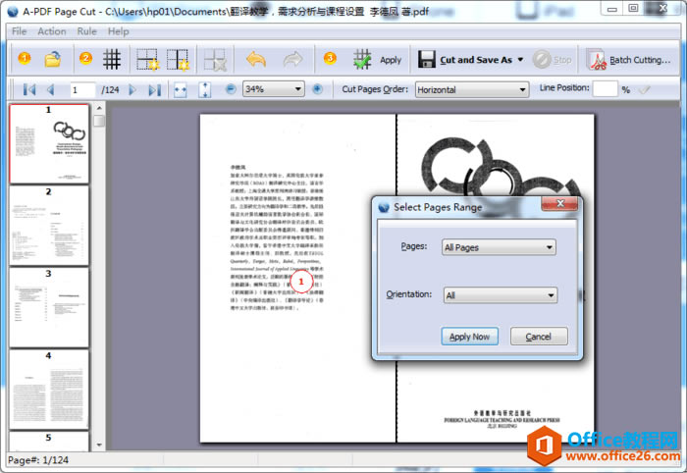
Task: Redo the last action
Action: pos(292,59)
